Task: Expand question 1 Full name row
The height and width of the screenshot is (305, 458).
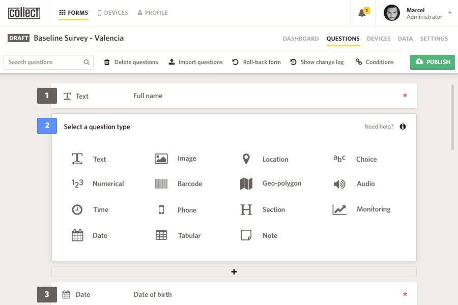Action: pyautogui.click(x=234, y=96)
